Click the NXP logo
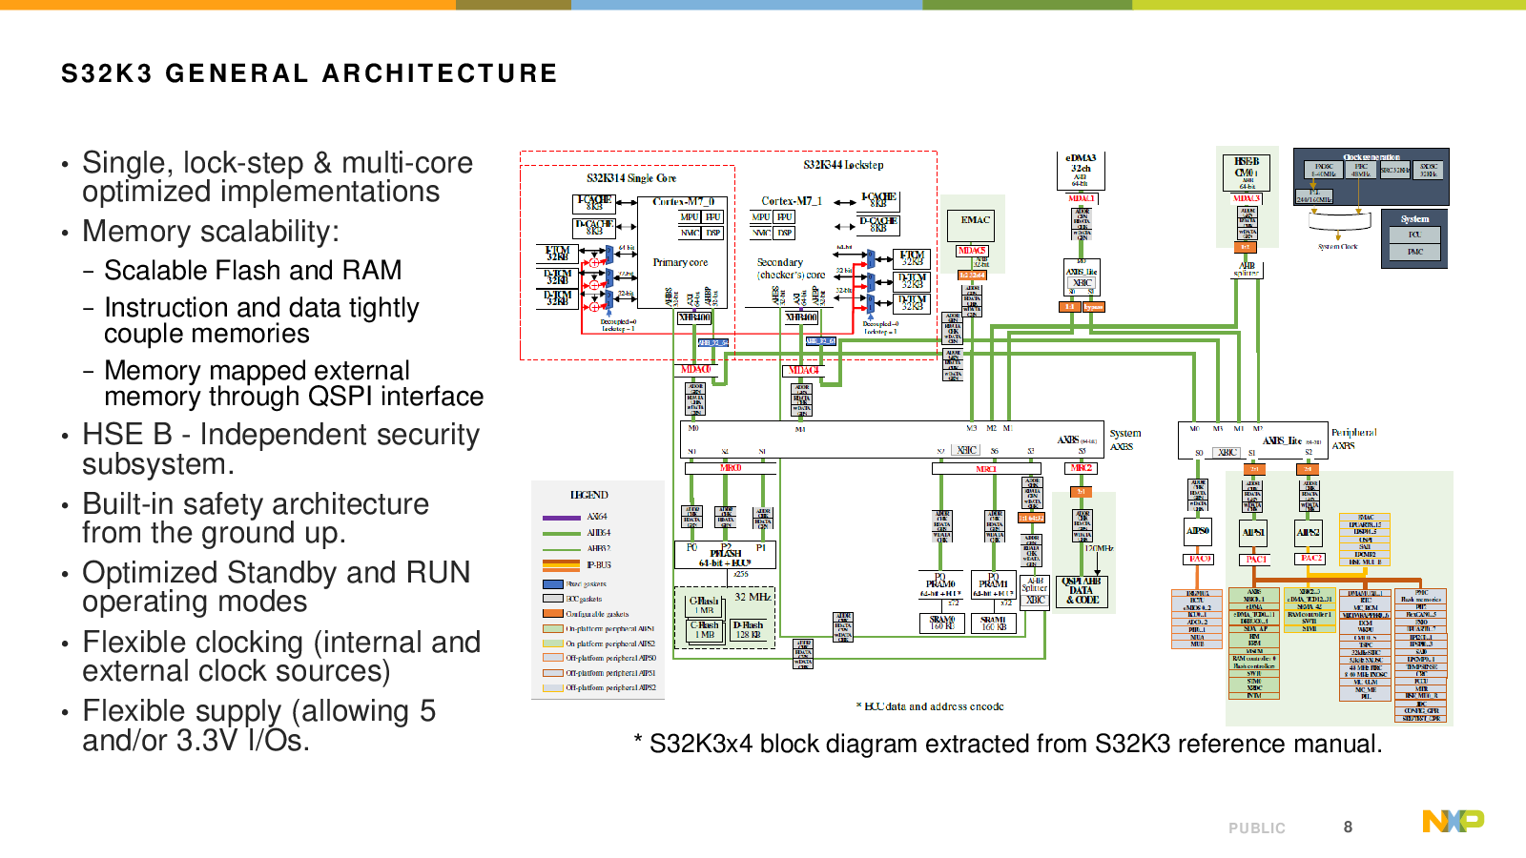This screenshot has height=858, width=1526. pos(1453,821)
